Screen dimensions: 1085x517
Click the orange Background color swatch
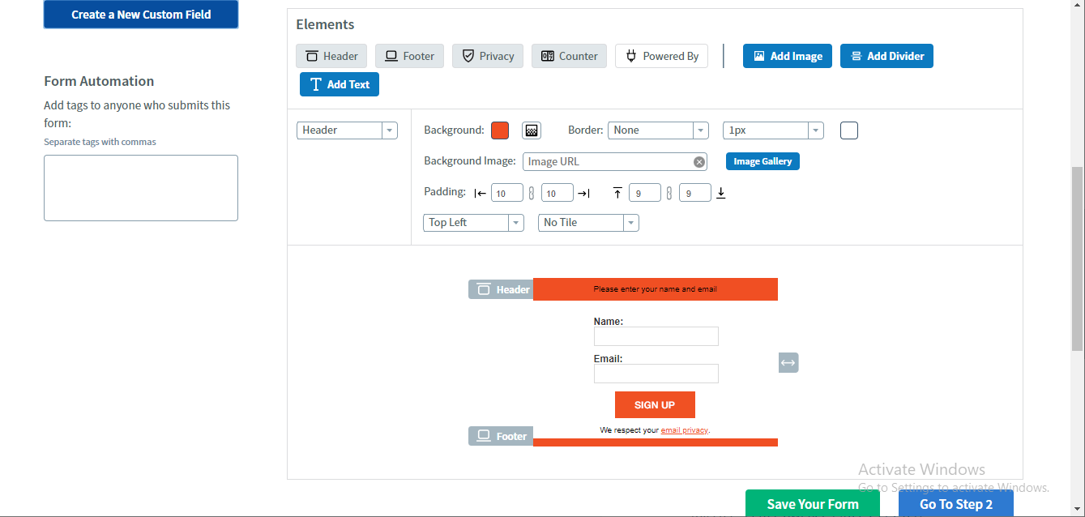coord(500,130)
